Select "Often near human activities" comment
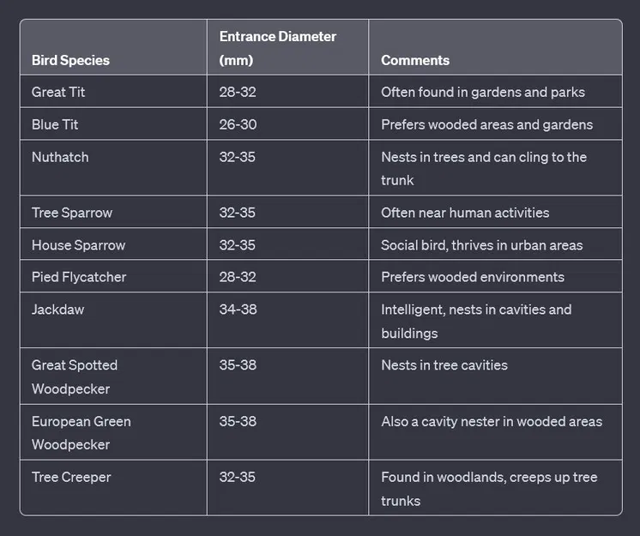640x536 pixels. [465, 213]
